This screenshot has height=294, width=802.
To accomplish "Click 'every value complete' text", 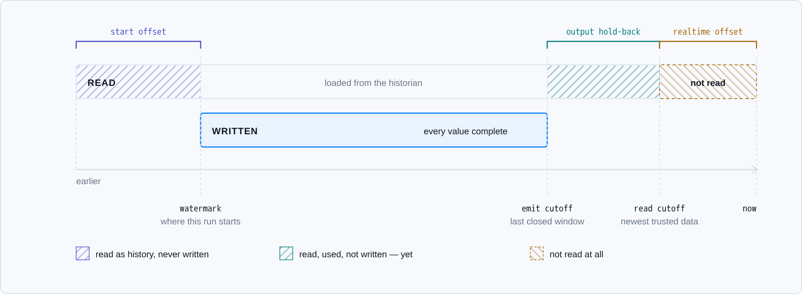I will point(465,131).
